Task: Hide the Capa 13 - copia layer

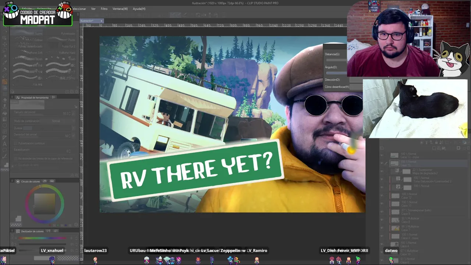Action: click(382, 155)
